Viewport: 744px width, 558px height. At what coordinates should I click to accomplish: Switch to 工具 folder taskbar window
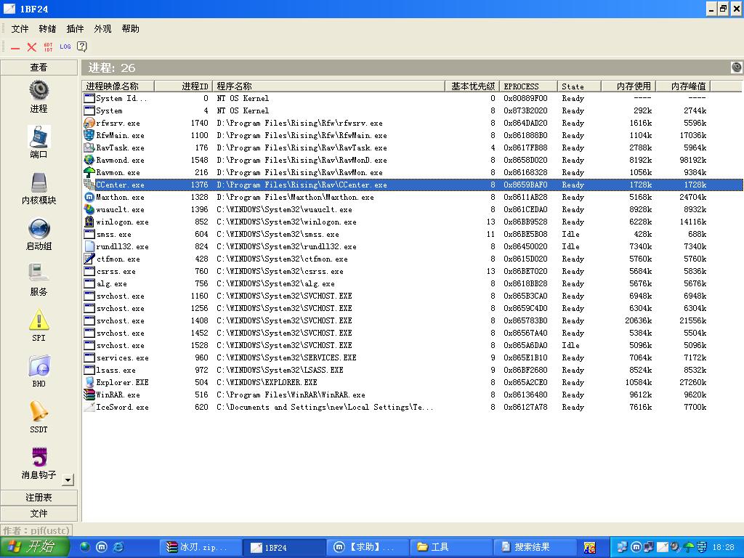click(451, 547)
